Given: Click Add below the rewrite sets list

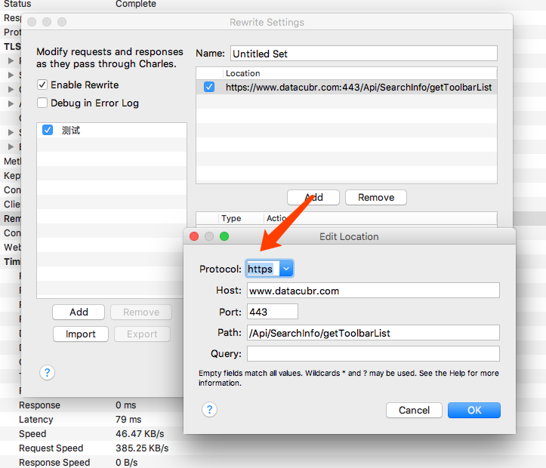Looking at the screenshot, I should click(79, 312).
